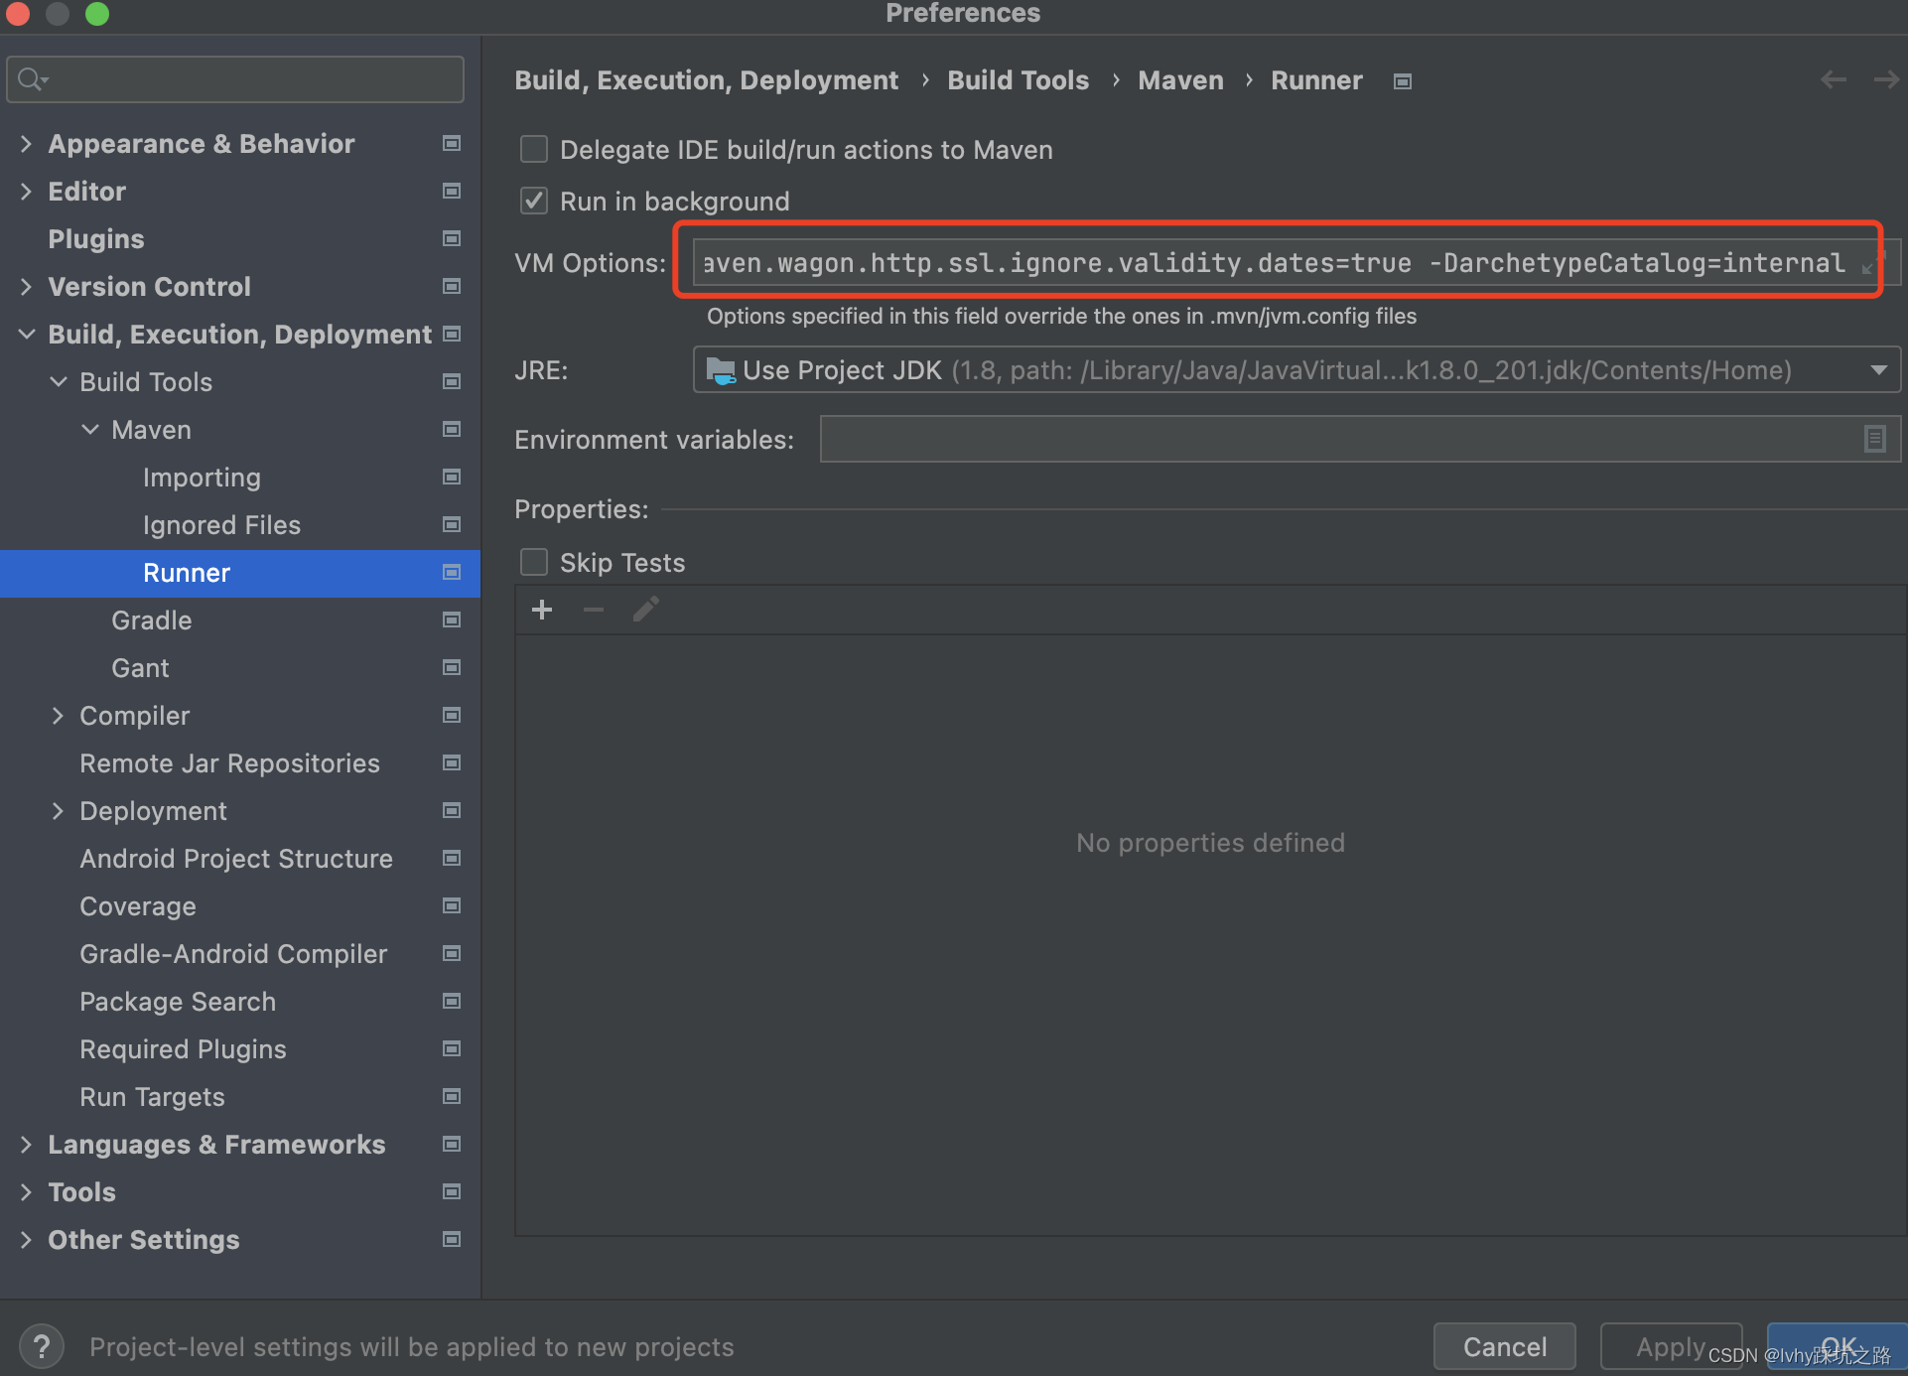The height and width of the screenshot is (1376, 1908).
Task: Expand the Appearance & Behavior section
Action: (27, 144)
